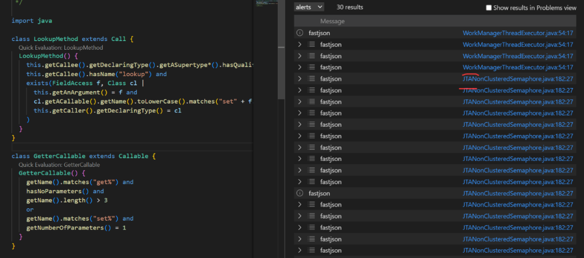Click the list icon just above the second info row

click(x=311, y=182)
